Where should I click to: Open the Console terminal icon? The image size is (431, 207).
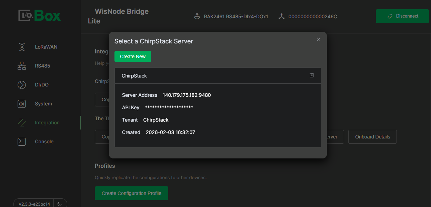(x=22, y=141)
